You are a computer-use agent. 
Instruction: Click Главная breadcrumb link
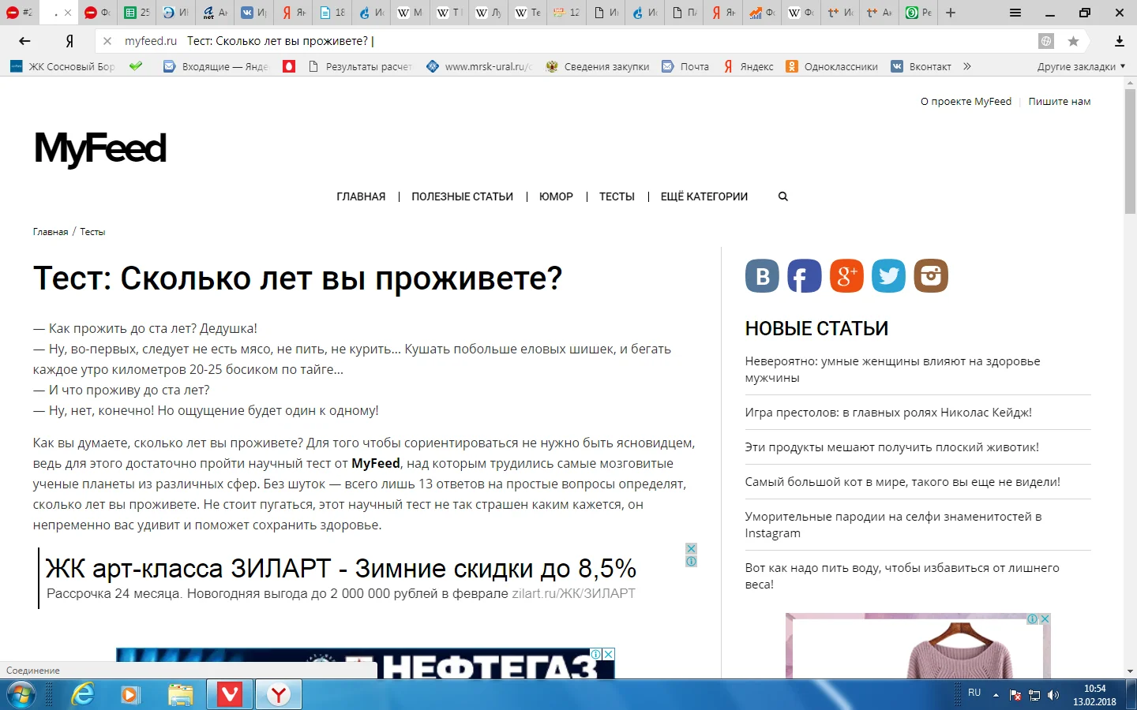(x=51, y=232)
